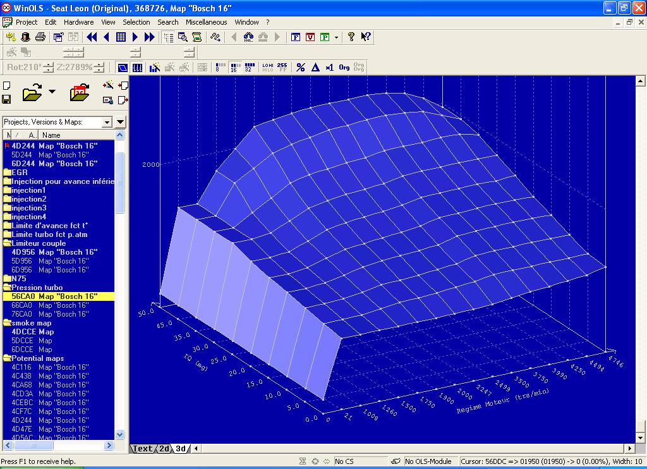Toggle the 16-bit display mode

(235, 67)
